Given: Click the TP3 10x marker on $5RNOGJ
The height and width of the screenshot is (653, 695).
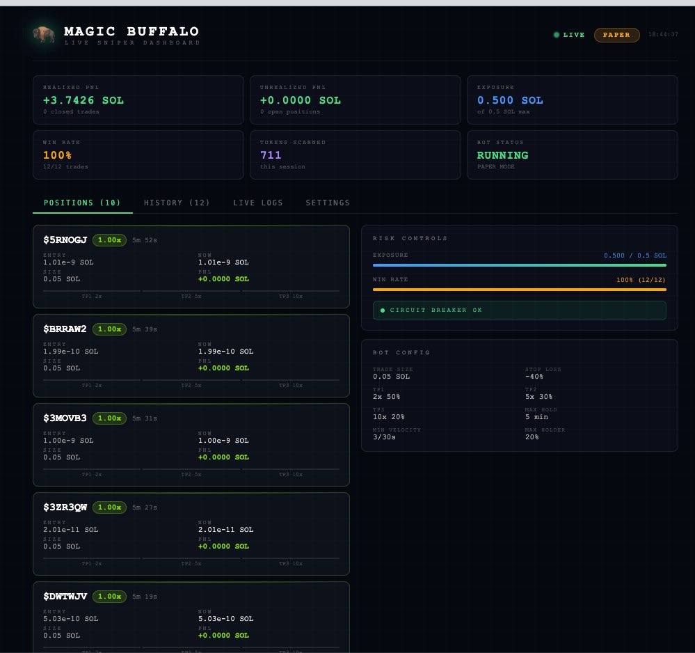Looking at the screenshot, I should point(291,297).
